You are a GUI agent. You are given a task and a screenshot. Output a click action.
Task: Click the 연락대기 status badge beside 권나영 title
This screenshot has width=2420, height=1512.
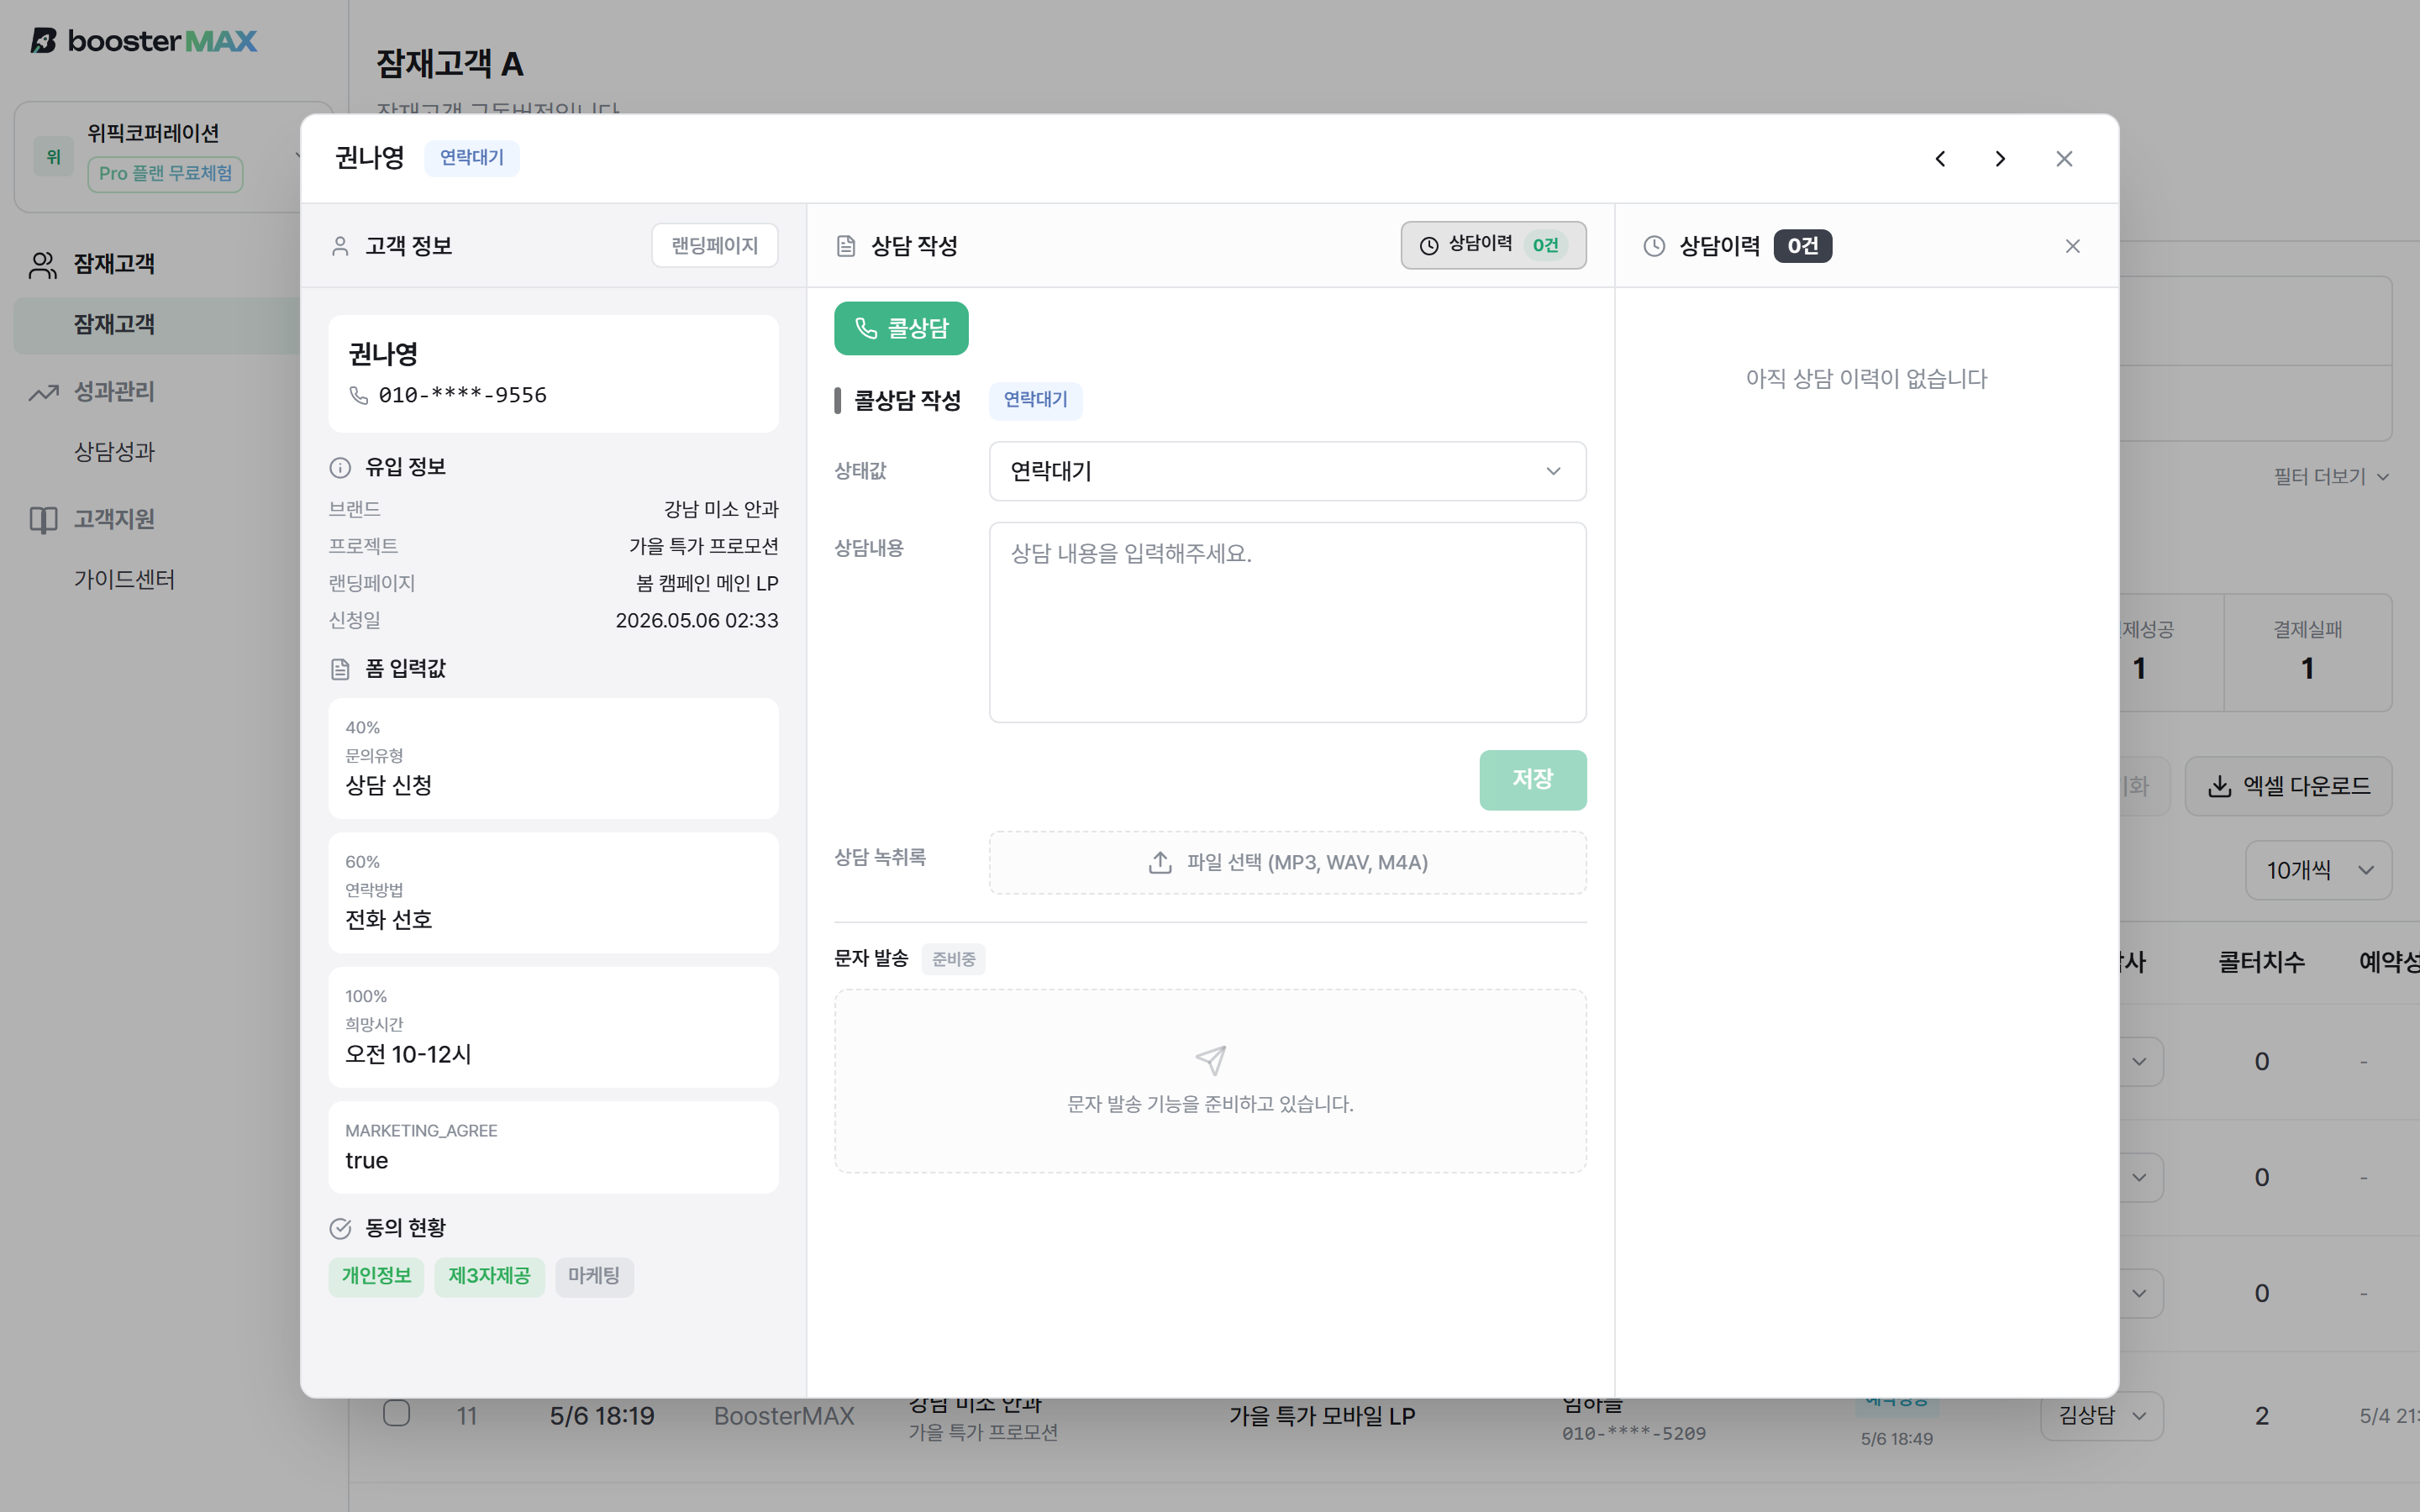tap(472, 158)
